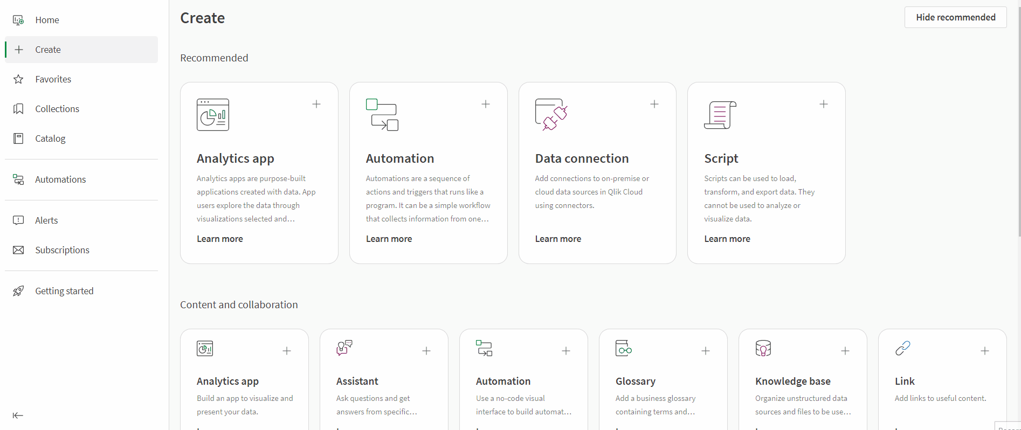Click Learn more under Analytics app
This screenshot has height=430, width=1021.
(220, 239)
